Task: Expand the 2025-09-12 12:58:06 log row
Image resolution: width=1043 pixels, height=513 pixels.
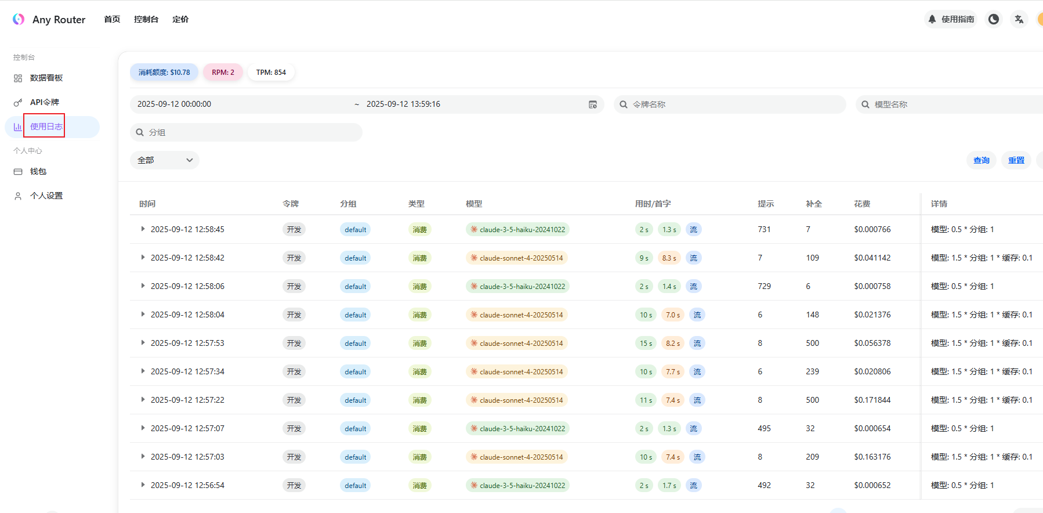Action: pos(143,286)
